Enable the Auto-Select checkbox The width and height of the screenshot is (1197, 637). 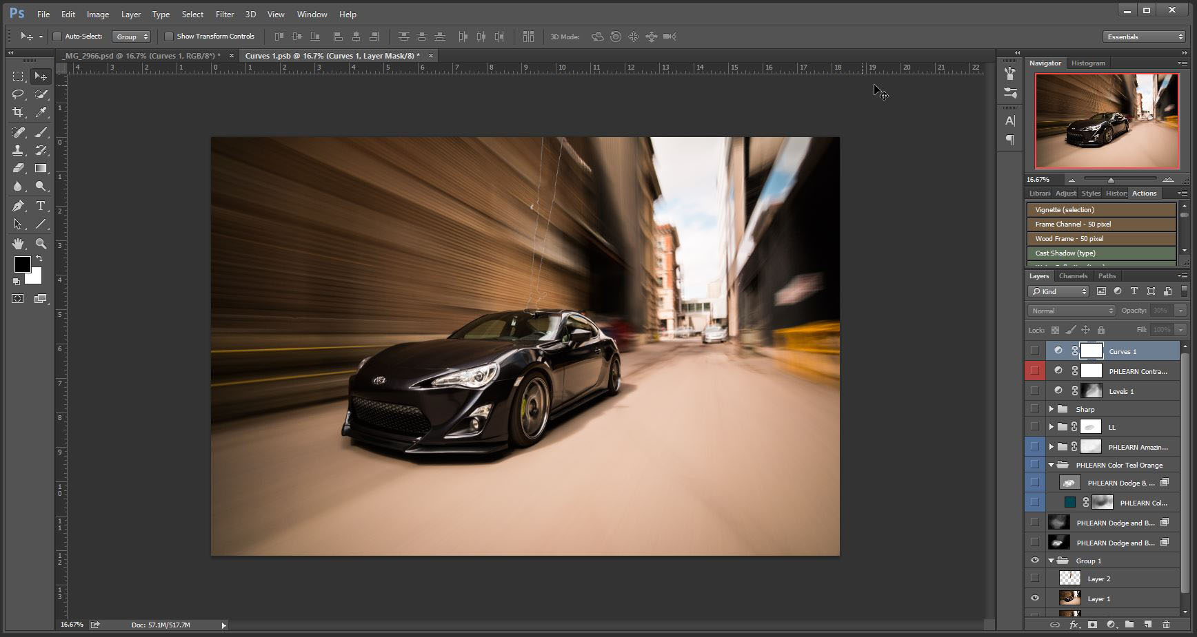pos(58,36)
